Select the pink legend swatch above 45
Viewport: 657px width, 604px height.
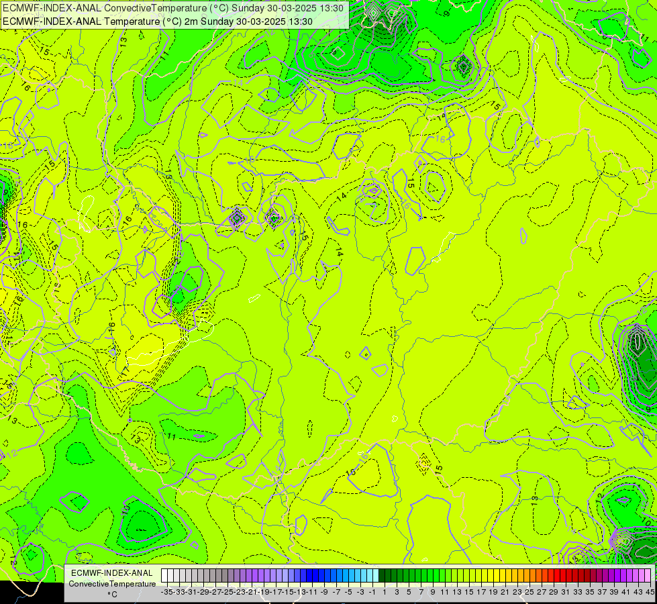tap(648, 575)
